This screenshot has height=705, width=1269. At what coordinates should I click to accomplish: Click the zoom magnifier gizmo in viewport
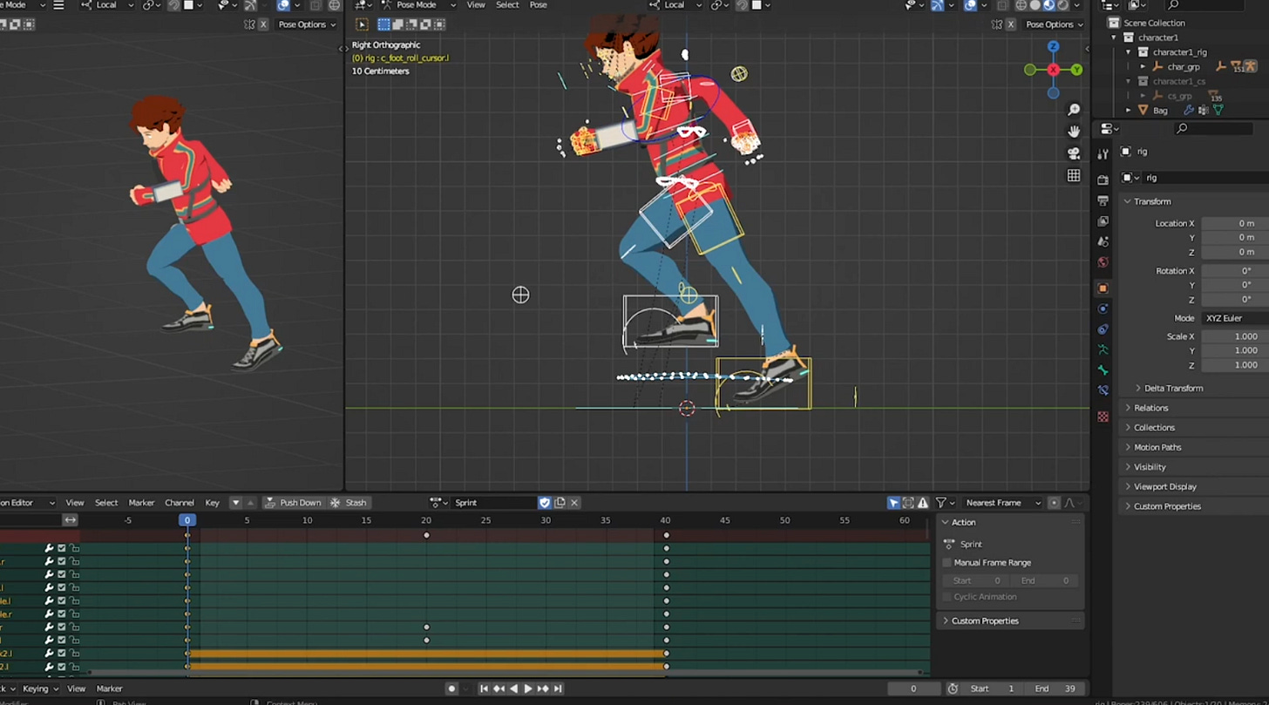point(1074,110)
